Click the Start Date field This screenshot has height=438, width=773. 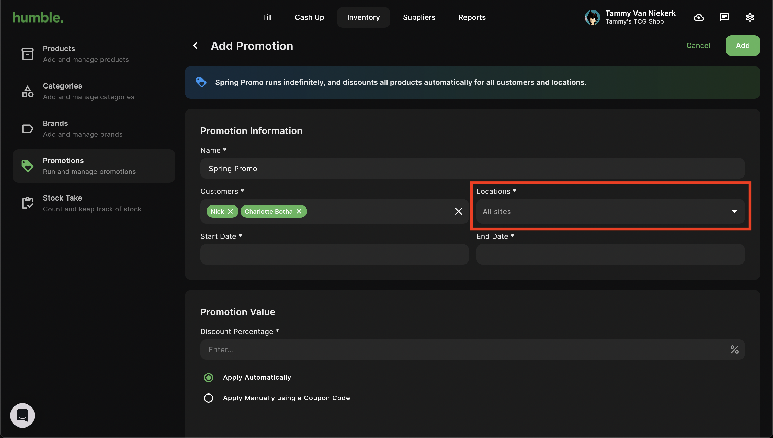point(335,254)
